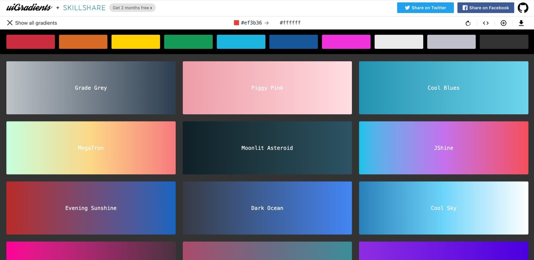The width and height of the screenshot is (534, 260).
Task: Click Show all gradients text
Action: click(x=36, y=23)
